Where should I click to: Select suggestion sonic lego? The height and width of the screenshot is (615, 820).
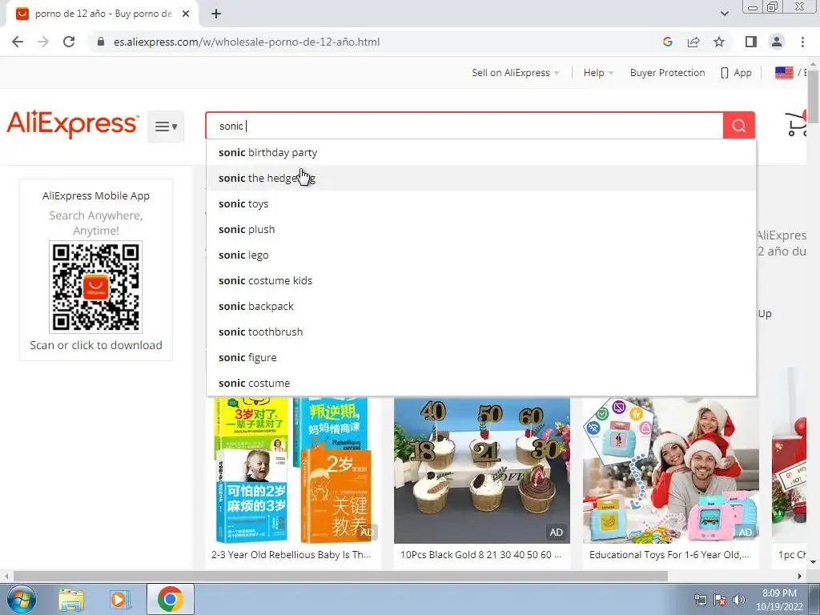[x=481, y=255]
